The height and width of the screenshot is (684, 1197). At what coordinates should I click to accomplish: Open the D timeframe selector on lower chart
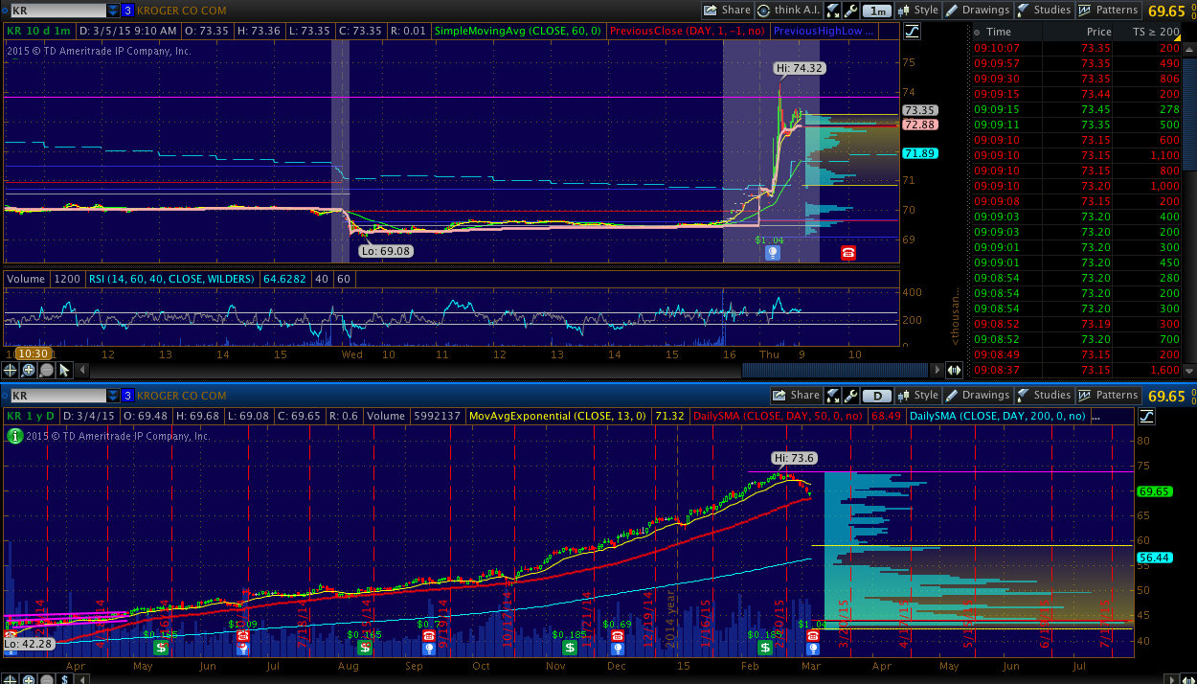876,396
